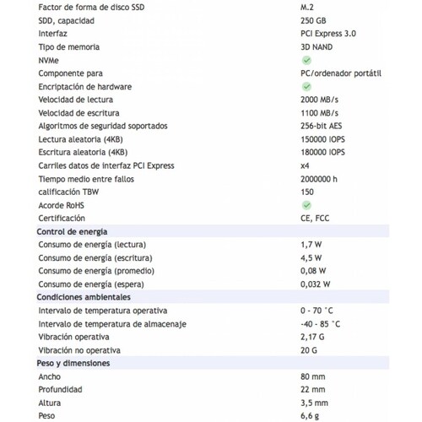The width and height of the screenshot is (422, 422).
Task: Select the Control de energía section header
Action: tap(213, 231)
